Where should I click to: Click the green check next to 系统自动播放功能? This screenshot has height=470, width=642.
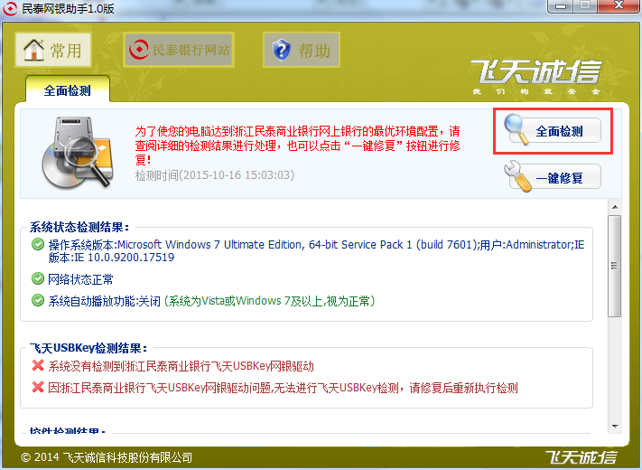pyautogui.click(x=38, y=301)
